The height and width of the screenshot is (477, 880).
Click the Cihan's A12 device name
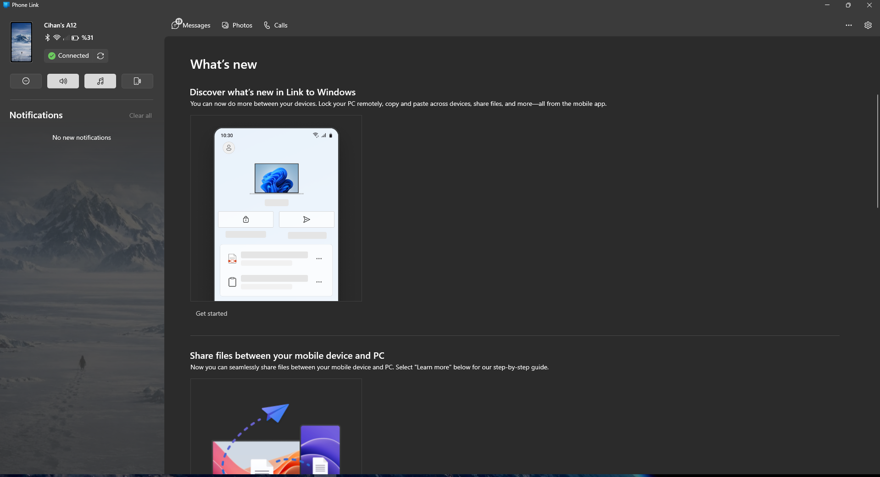pos(60,25)
